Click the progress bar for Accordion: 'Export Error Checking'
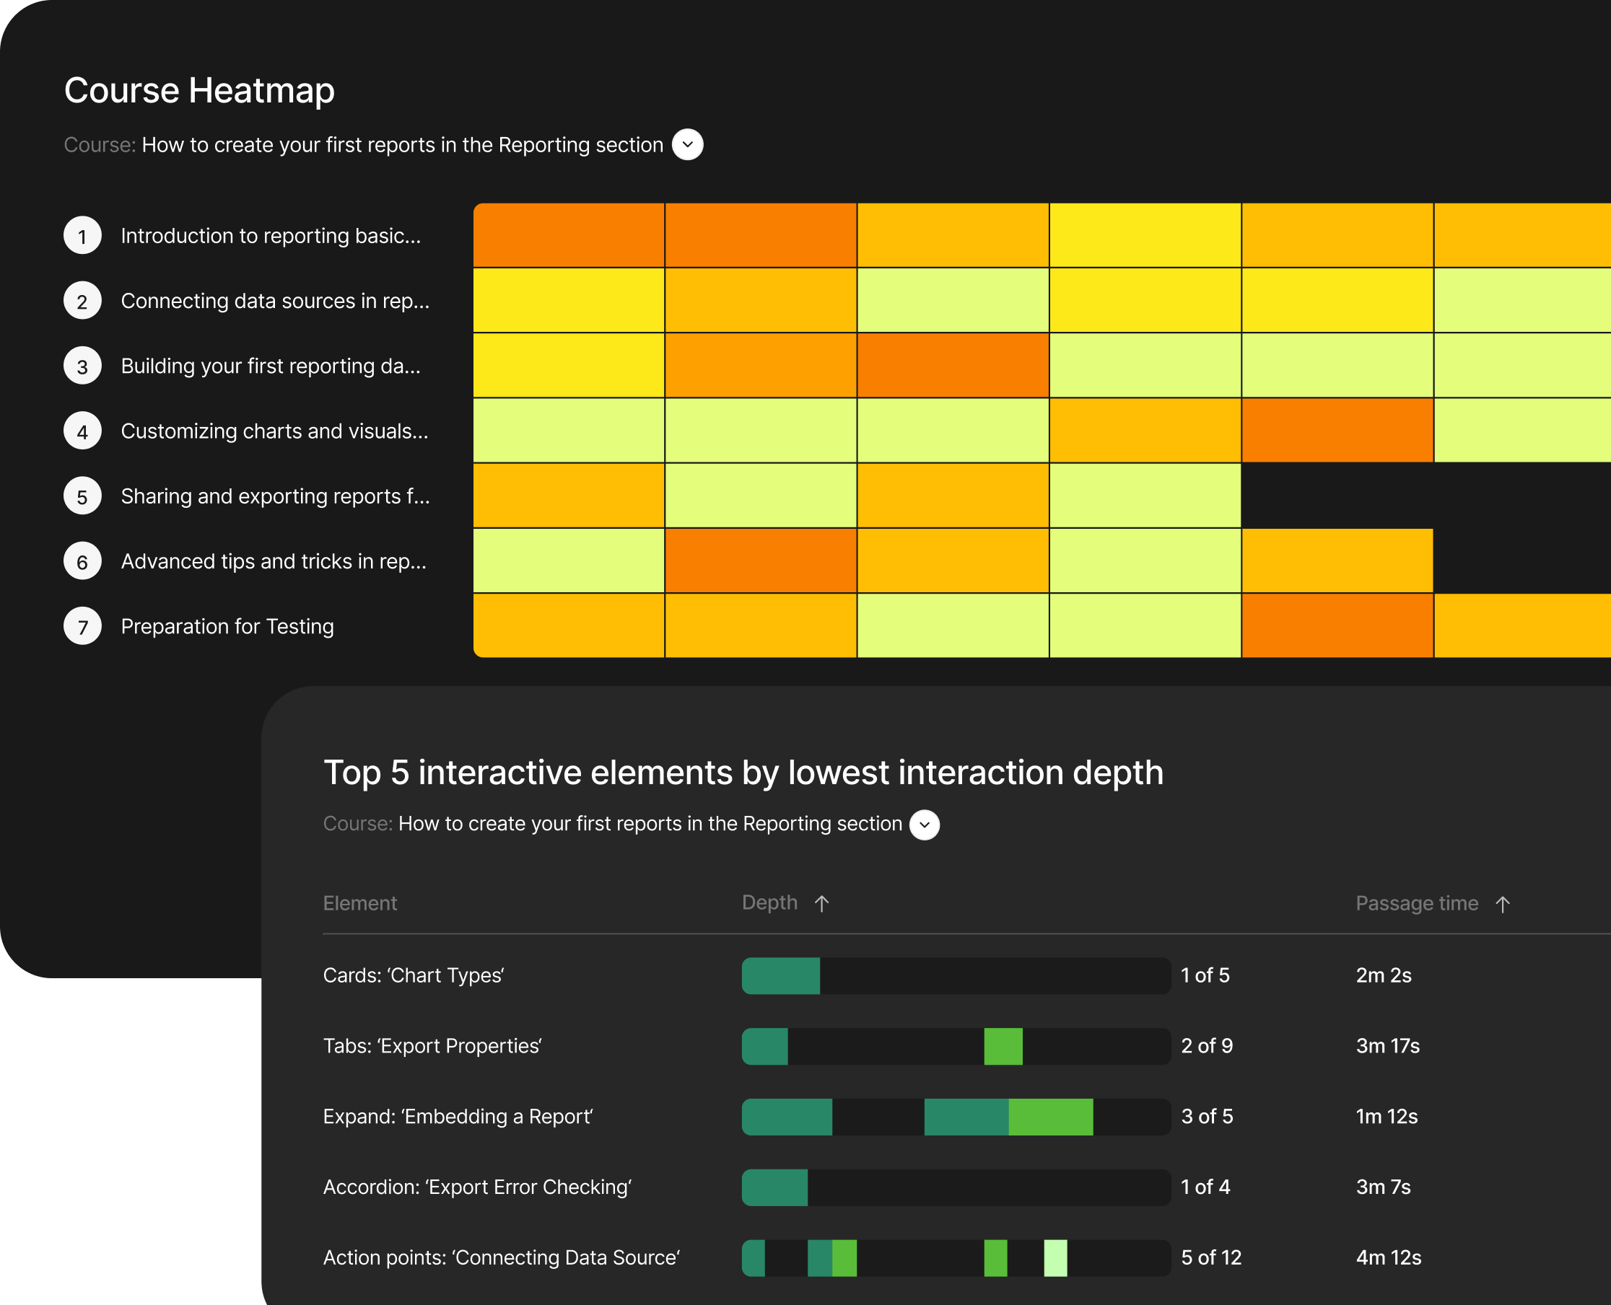Image resolution: width=1611 pixels, height=1305 pixels. coord(955,1187)
